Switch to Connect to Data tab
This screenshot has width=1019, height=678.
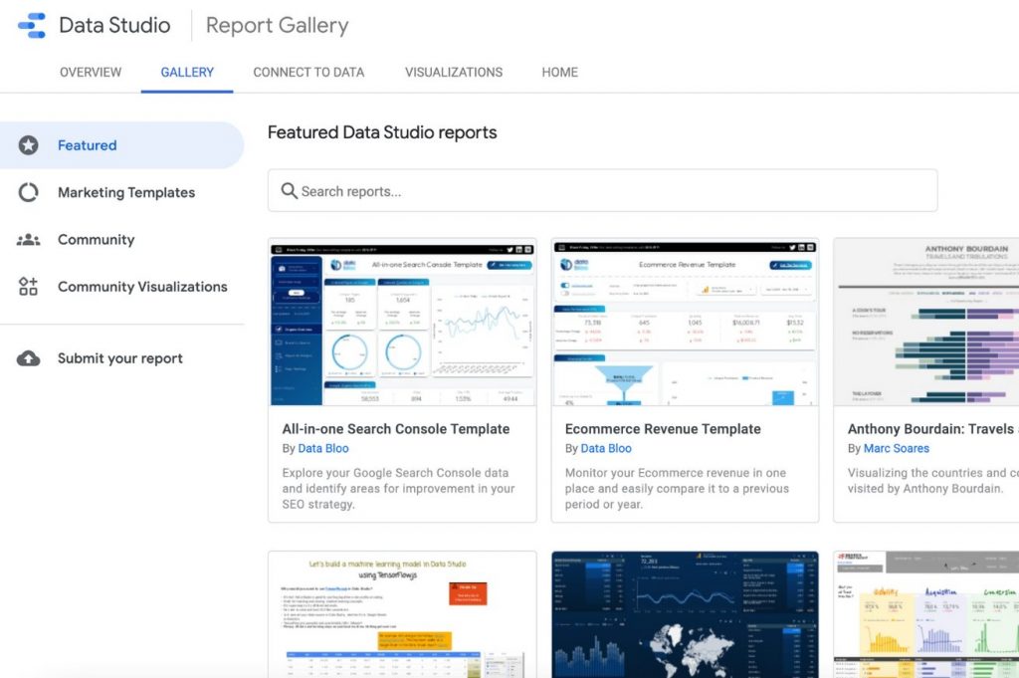click(x=308, y=72)
